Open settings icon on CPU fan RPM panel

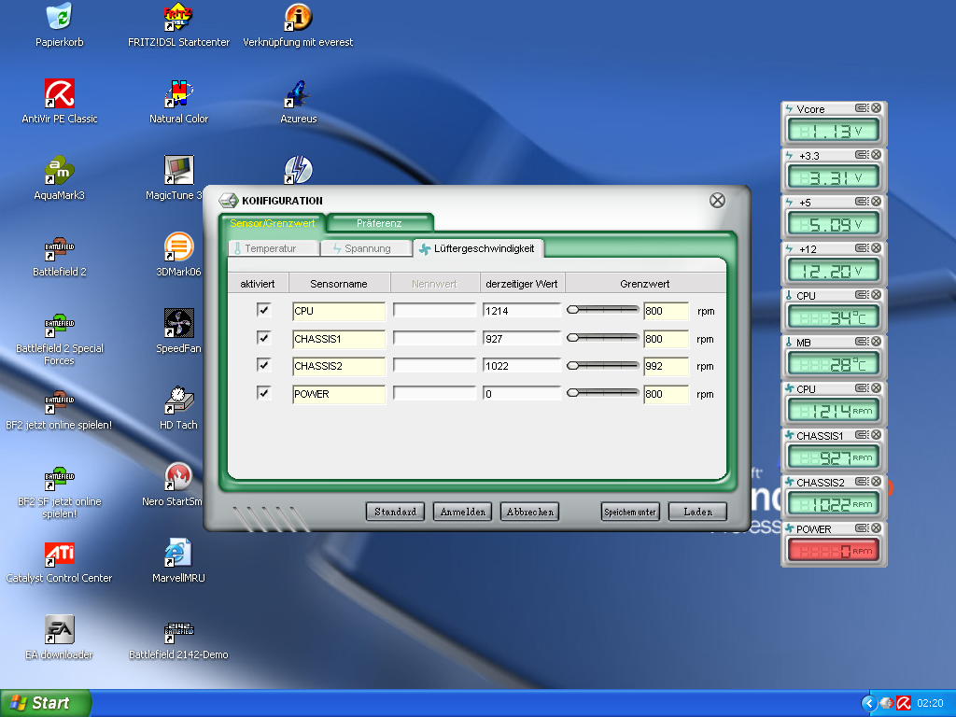(862, 387)
